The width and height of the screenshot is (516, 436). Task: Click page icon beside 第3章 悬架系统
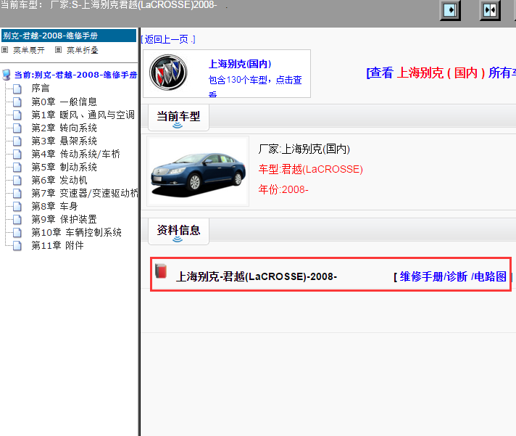[x=17, y=141]
